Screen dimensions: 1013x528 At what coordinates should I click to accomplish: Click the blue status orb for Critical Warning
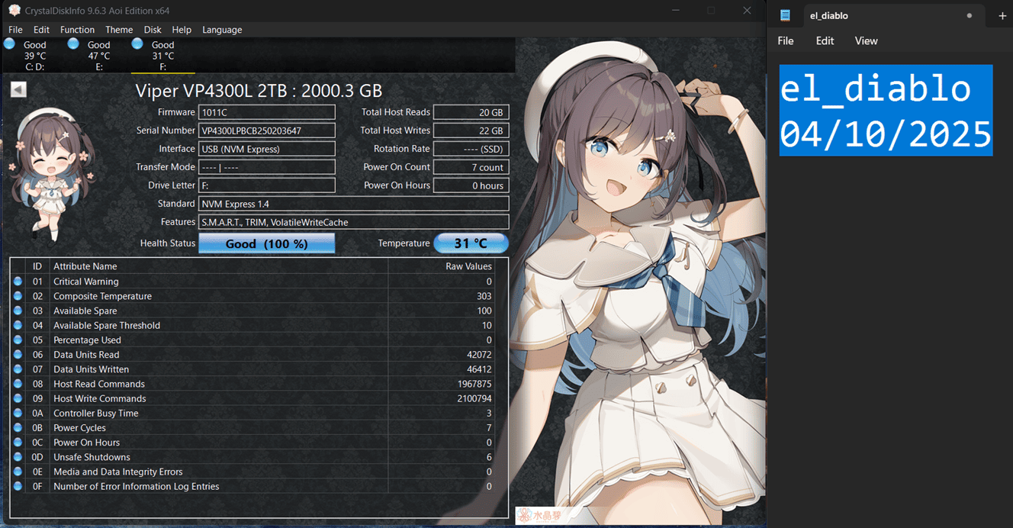[18, 282]
